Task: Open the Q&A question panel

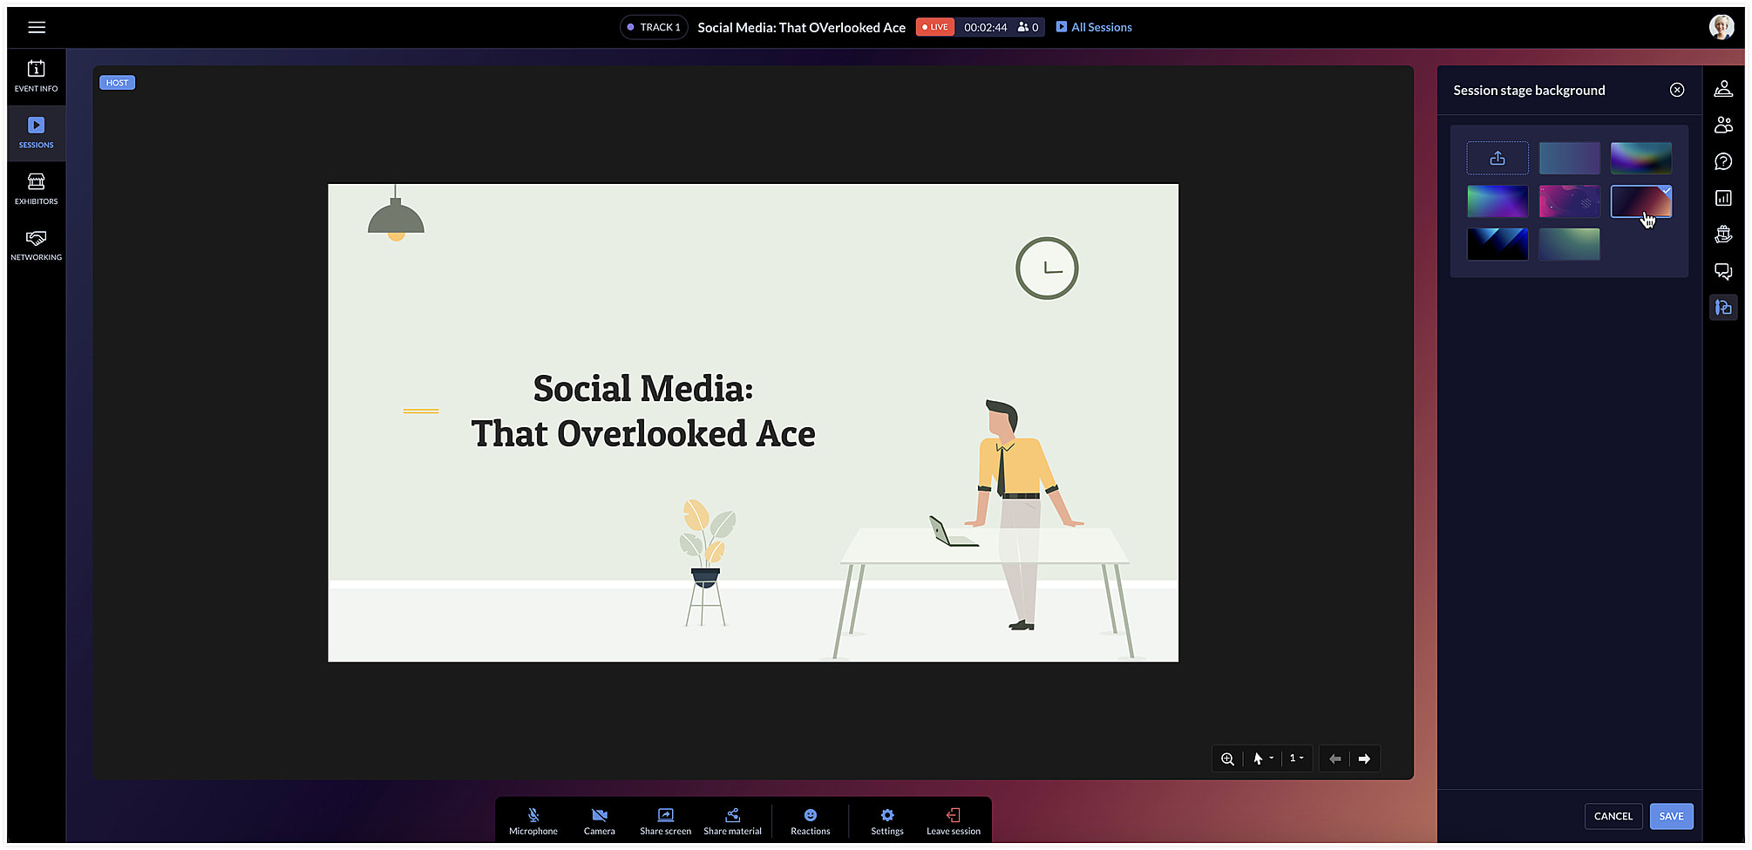Action: pyautogui.click(x=1723, y=161)
